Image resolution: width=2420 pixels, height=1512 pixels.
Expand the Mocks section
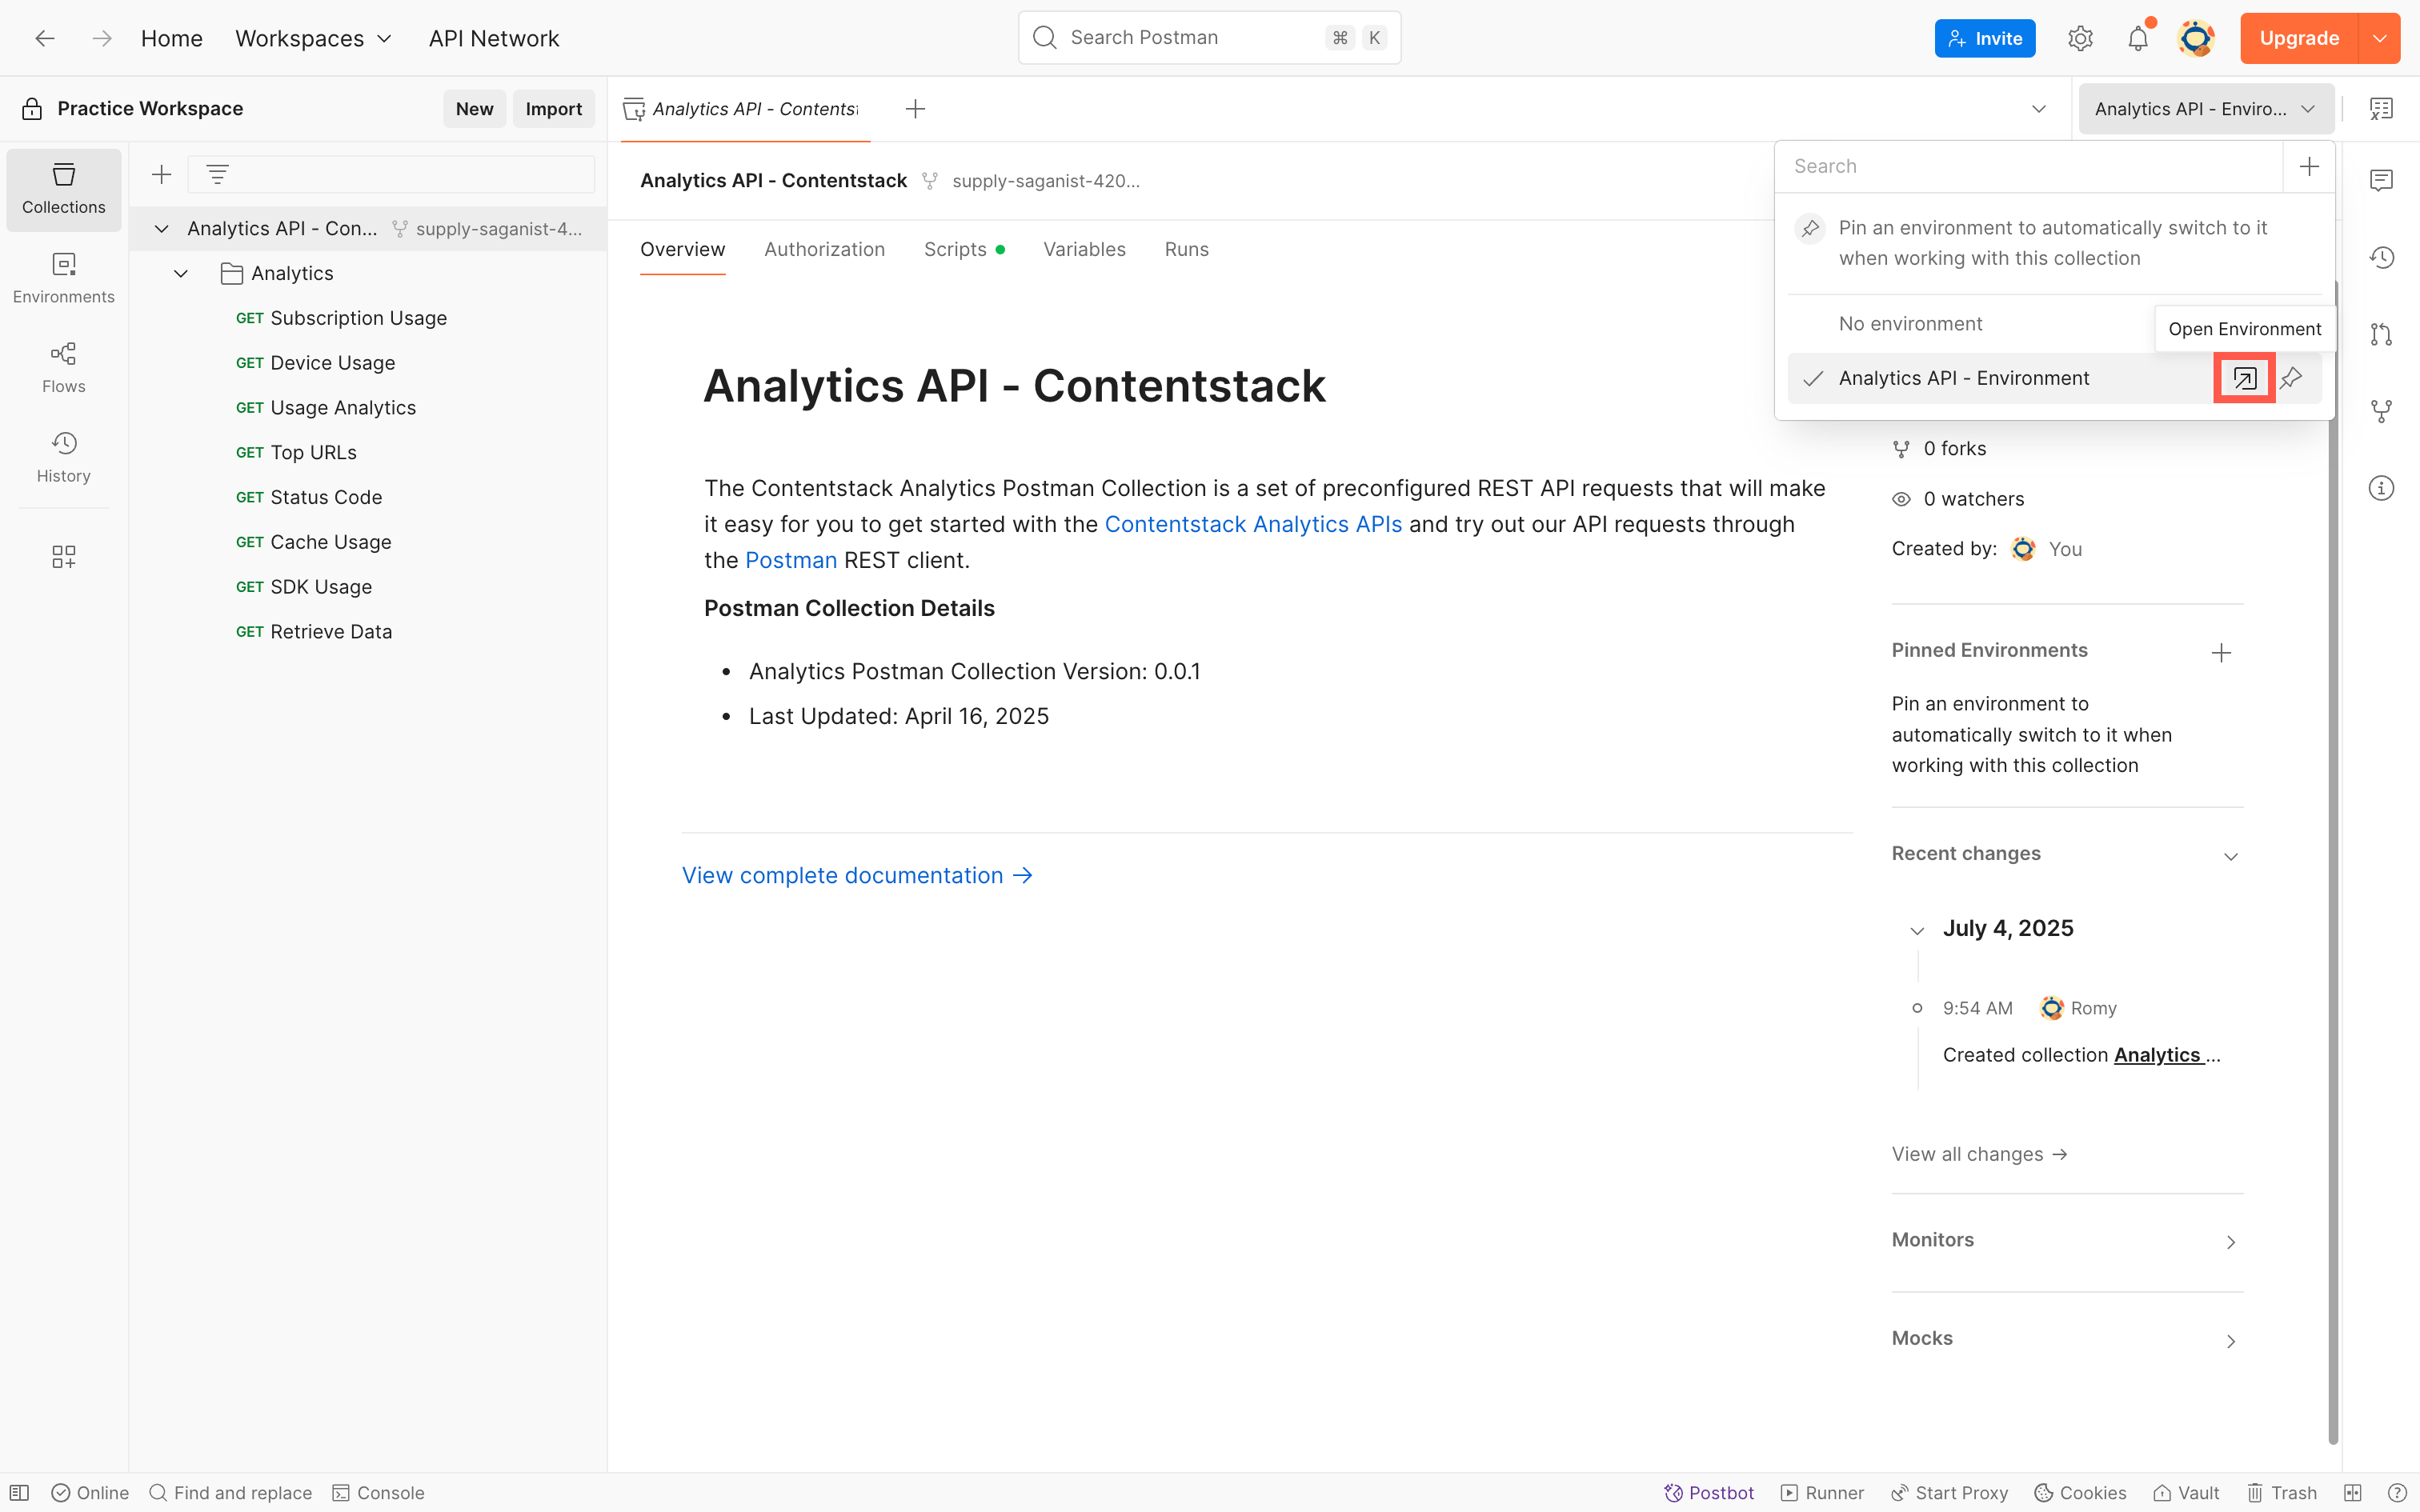tap(2230, 1340)
